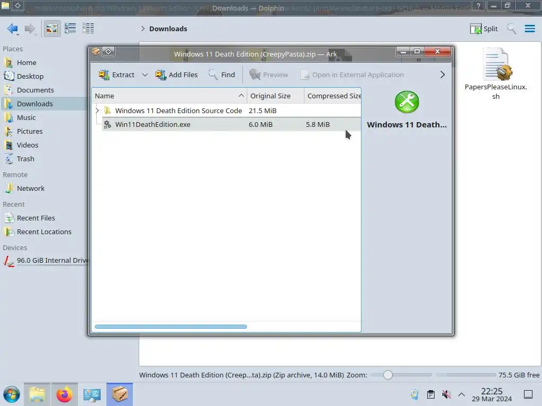
Task: Launch Firefox from taskbar
Action: (x=64, y=394)
